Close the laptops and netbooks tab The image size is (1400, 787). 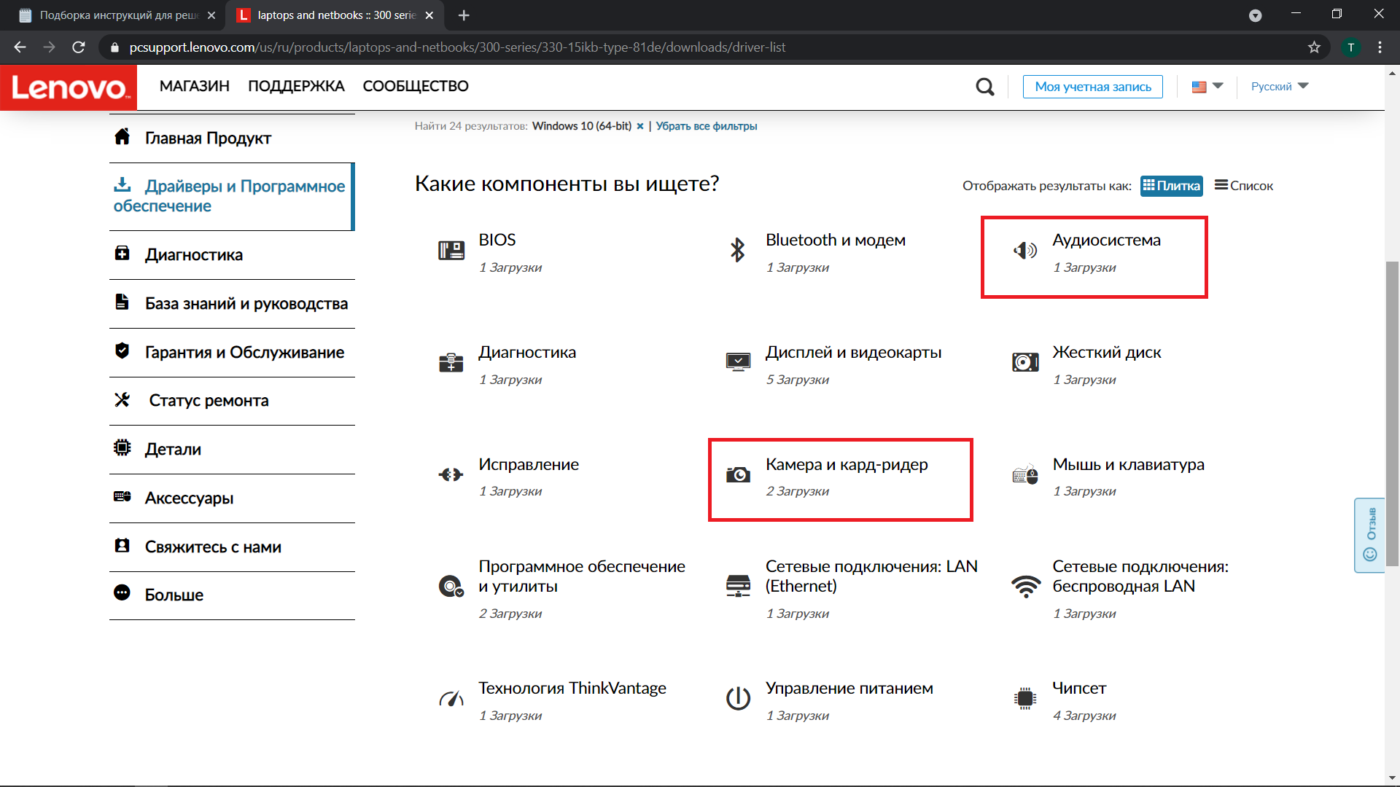(429, 15)
